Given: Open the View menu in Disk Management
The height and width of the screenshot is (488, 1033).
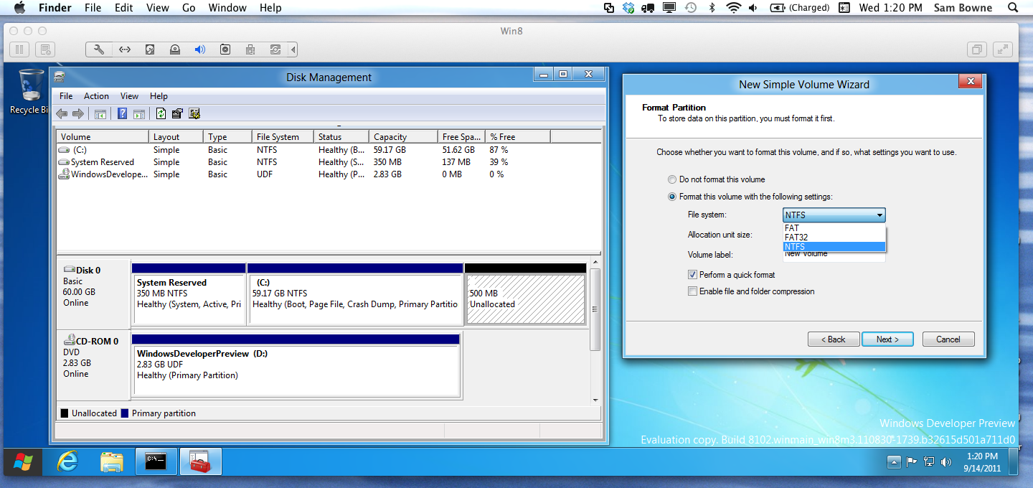Looking at the screenshot, I should pos(129,96).
